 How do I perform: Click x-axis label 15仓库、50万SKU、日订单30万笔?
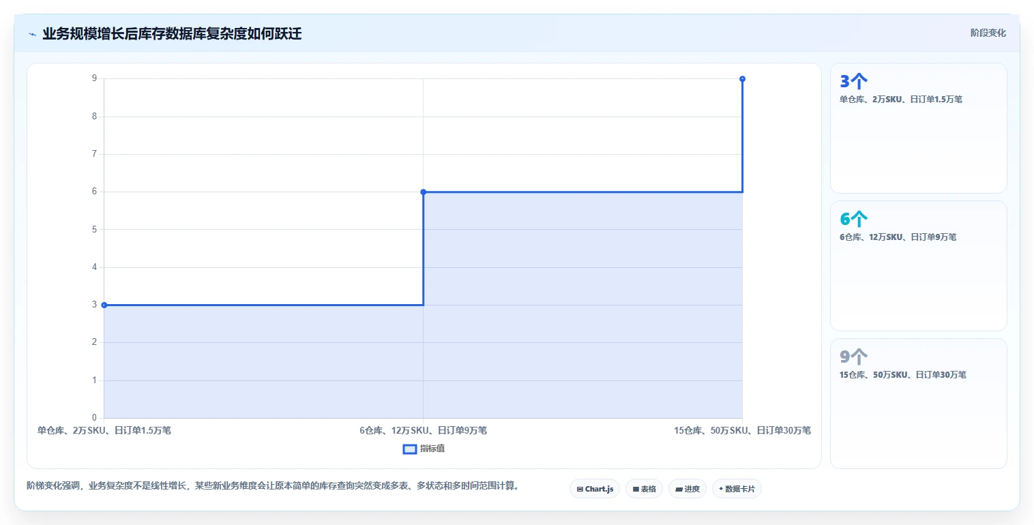742,430
